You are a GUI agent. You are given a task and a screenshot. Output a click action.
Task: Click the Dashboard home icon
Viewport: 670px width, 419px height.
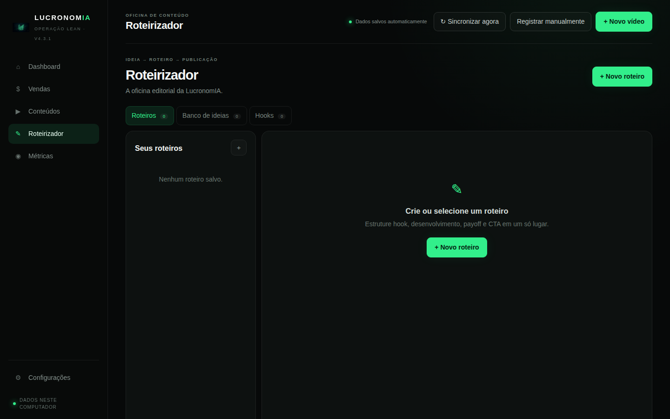pos(18,67)
